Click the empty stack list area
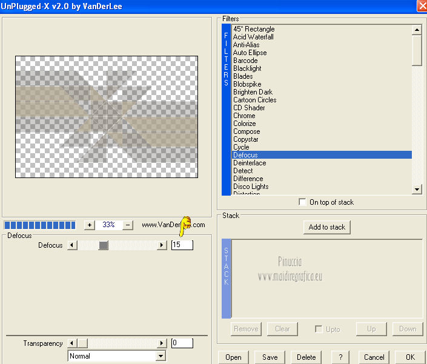Image resolution: width=427 pixels, height=364 pixels. point(327,279)
